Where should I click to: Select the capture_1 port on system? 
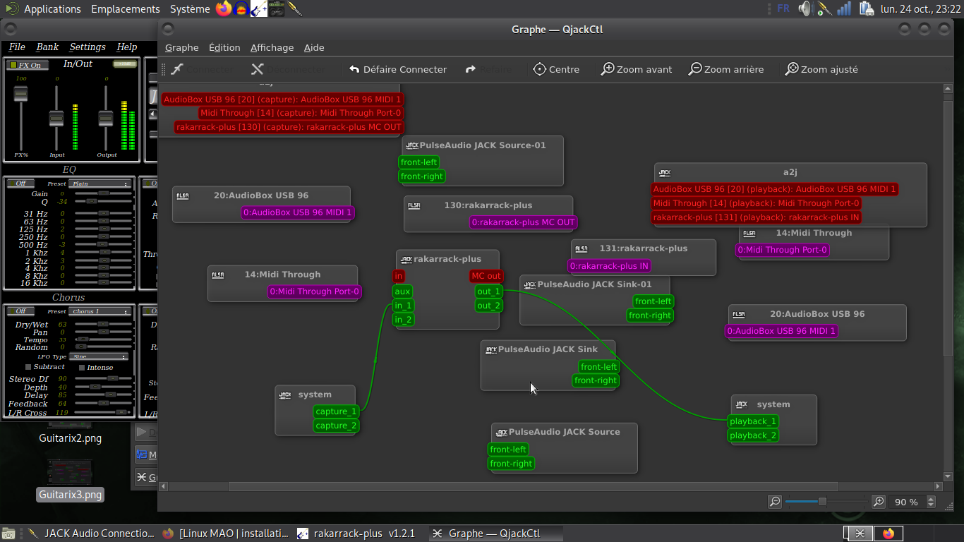pyautogui.click(x=336, y=411)
